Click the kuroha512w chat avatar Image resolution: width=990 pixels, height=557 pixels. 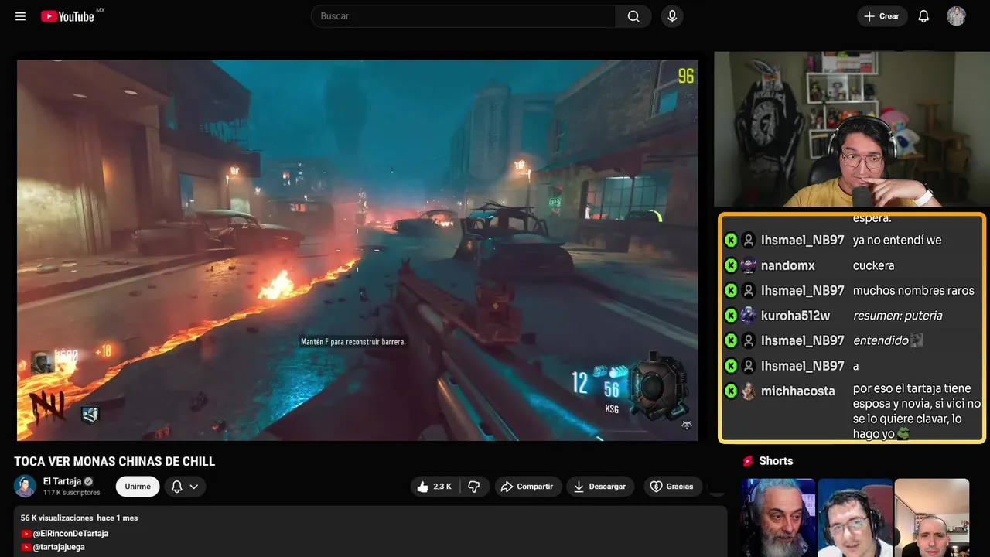(x=749, y=316)
